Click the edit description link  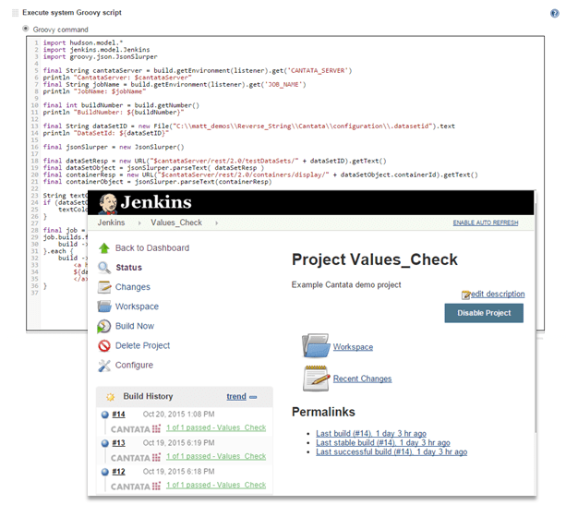pos(498,294)
